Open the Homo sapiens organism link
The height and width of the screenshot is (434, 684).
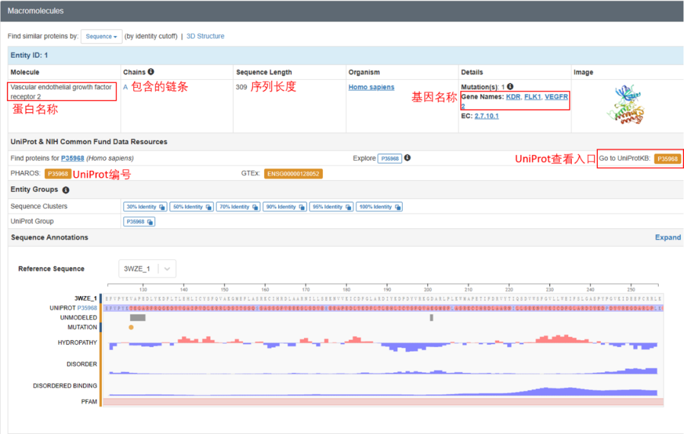point(371,87)
